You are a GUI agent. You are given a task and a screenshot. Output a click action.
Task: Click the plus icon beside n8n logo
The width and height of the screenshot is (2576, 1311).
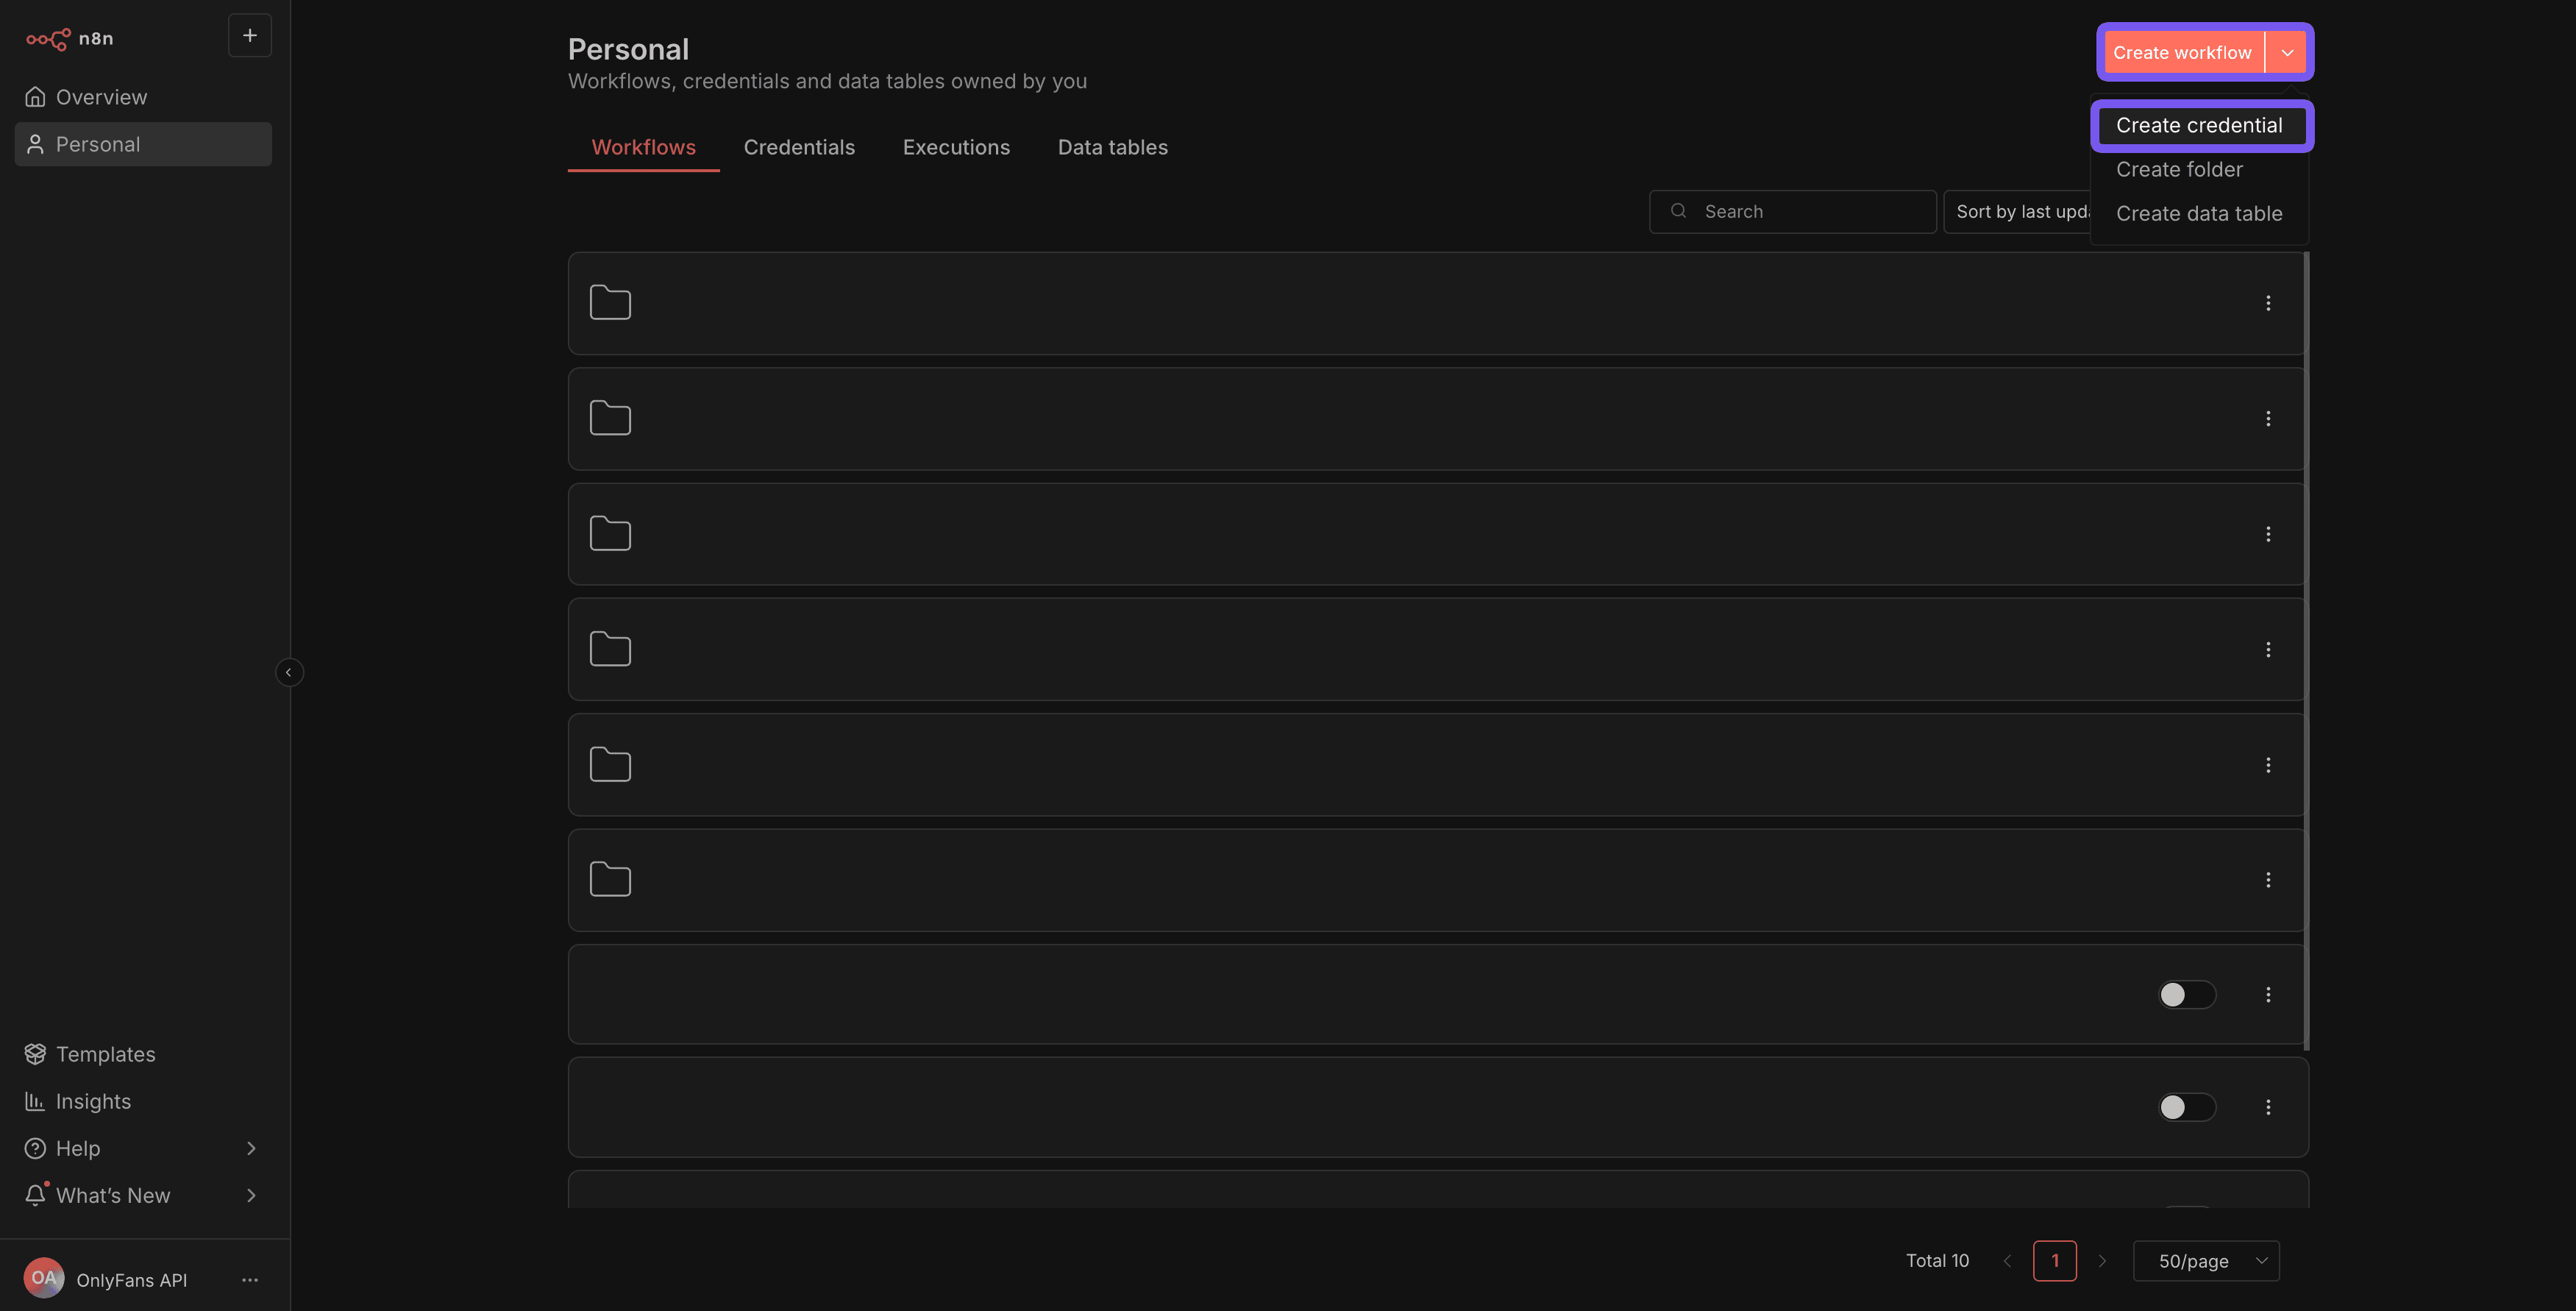tap(250, 36)
